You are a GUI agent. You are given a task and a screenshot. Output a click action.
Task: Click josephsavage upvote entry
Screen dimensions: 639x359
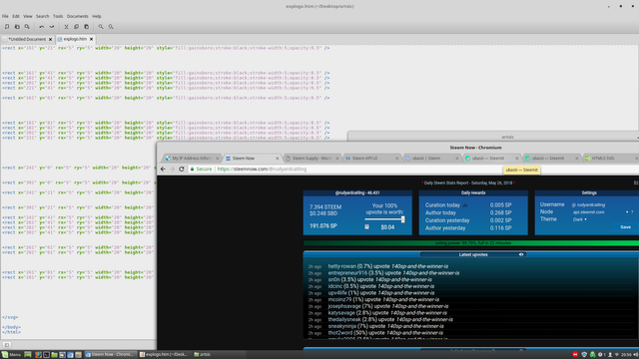388,306
